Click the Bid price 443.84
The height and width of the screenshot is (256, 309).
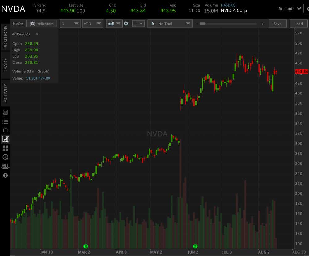pyautogui.click(x=138, y=11)
